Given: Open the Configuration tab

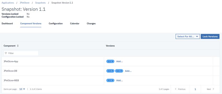Looking at the screenshot, I should tap(56, 24).
